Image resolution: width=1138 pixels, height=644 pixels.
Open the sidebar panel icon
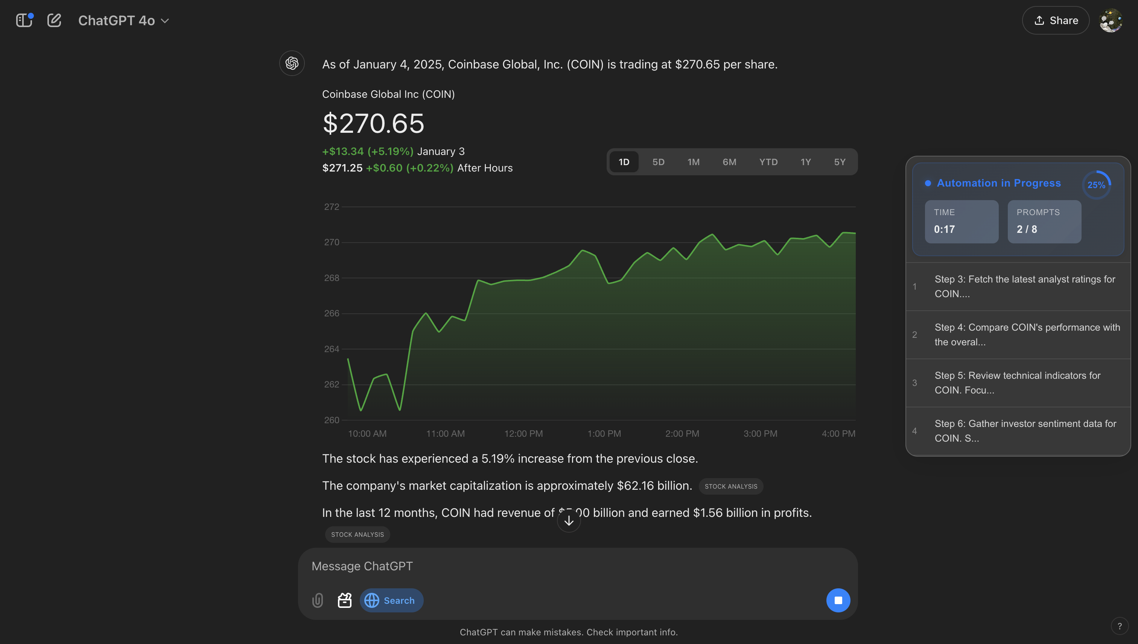tap(24, 20)
